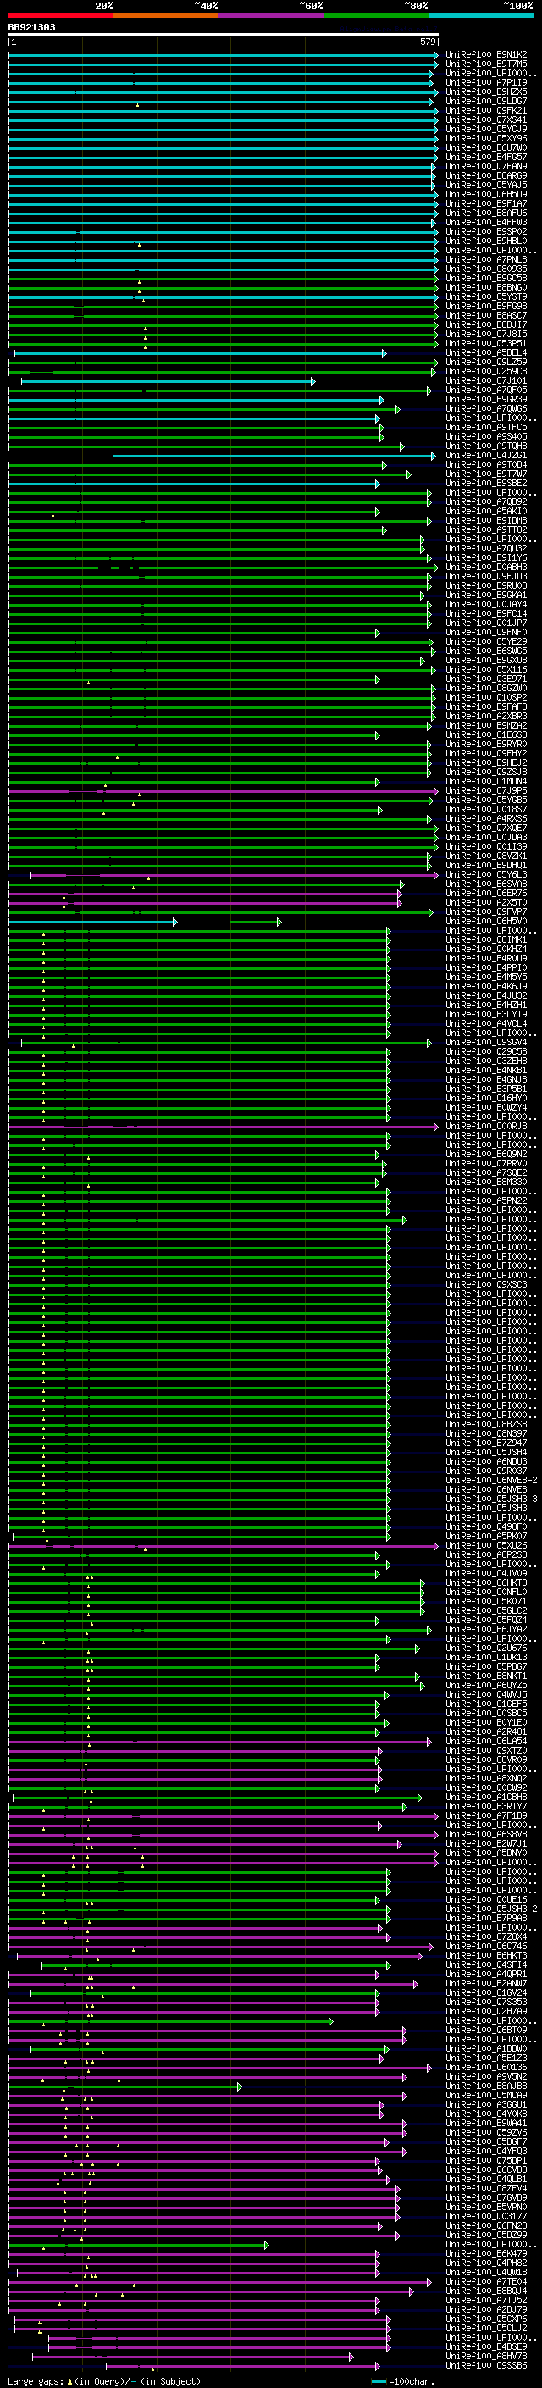Select the UniRef100_C1E6S3 label
This screenshot has height=2388, width=542.
486,735
